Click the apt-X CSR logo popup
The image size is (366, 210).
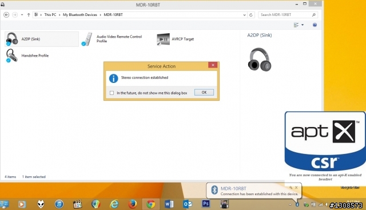click(x=325, y=141)
